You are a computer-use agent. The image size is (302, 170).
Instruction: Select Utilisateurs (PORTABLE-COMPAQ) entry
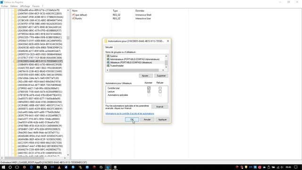click(x=131, y=62)
